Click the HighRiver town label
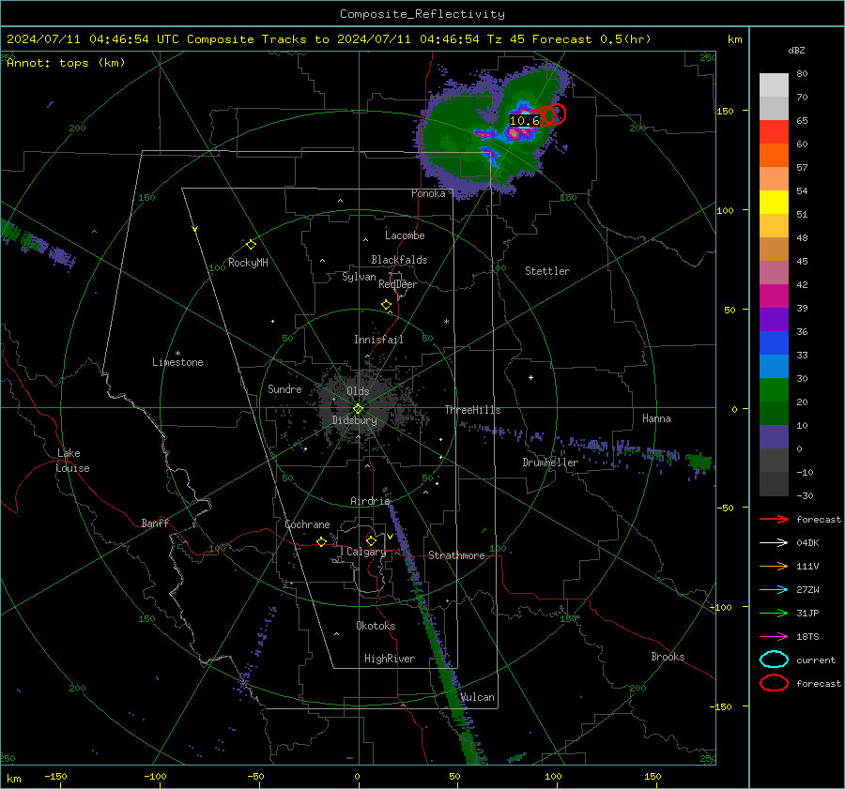The image size is (845, 789). [390, 659]
